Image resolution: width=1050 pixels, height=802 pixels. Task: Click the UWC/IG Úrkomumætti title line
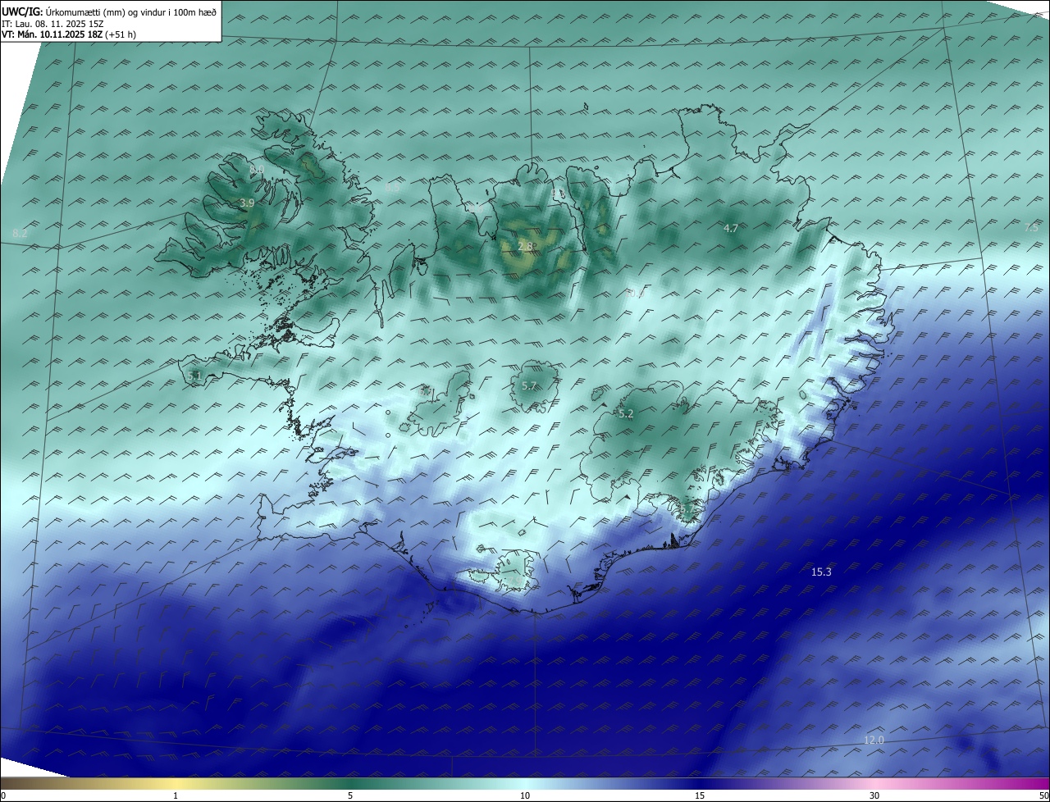coord(109,11)
